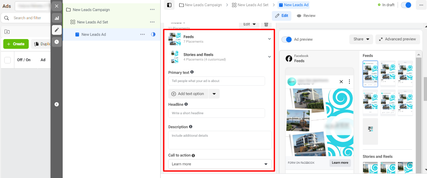Open more options for New Leads Campaign
427x178 pixels.
click(x=152, y=10)
